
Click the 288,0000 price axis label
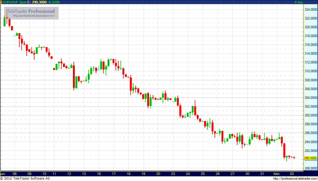(x=311, y=168)
